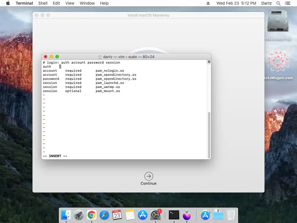Screen dimensions: 297x223
Task: Click the text pam_uwtmp.so
Action: (108, 87)
